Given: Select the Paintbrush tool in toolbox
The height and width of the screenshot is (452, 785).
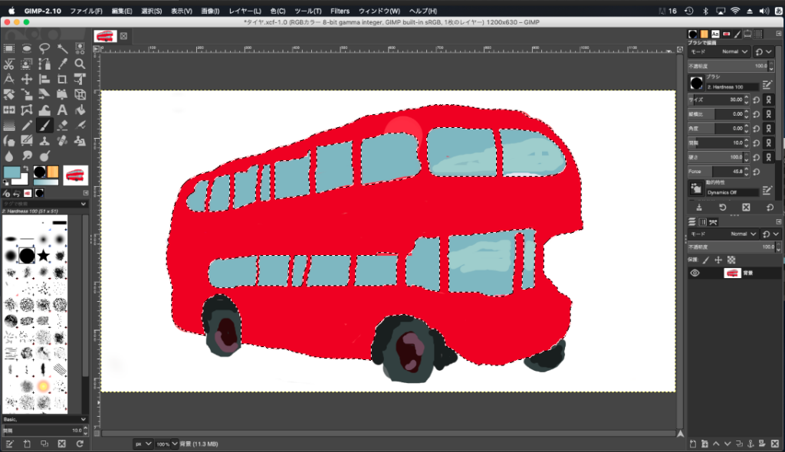Looking at the screenshot, I should click(44, 126).
